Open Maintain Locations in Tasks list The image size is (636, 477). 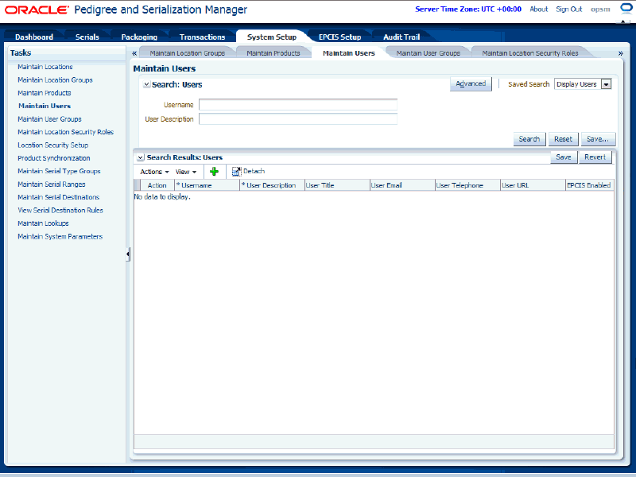point(45,67)
